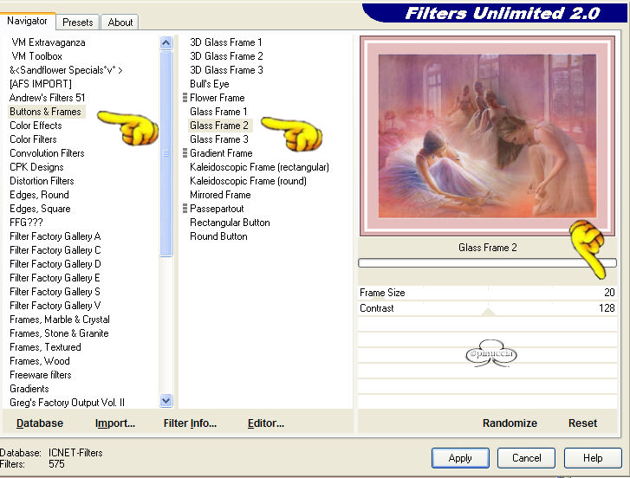630x478 pixels.
Task: Open Filter Info...
Action: pos(190,423)
